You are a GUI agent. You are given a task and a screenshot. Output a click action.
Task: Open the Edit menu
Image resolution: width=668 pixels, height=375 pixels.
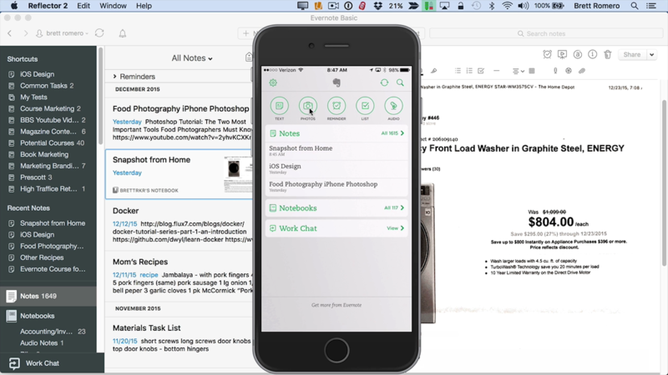(83, 6)
